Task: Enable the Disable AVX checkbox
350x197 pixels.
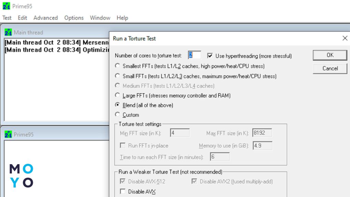Action: click(123, 192)
